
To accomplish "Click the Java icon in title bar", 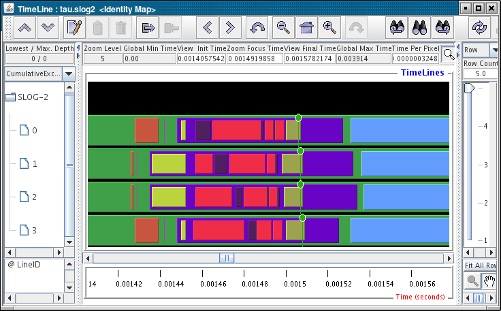I will tap(10, 8).
